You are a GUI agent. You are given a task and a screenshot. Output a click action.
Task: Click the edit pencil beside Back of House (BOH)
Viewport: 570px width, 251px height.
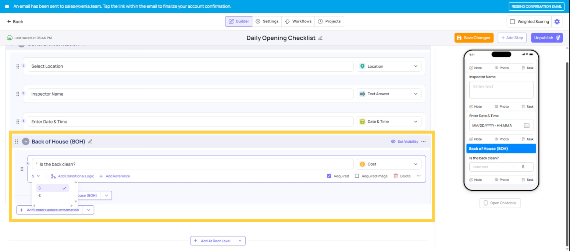coord(90,142)
